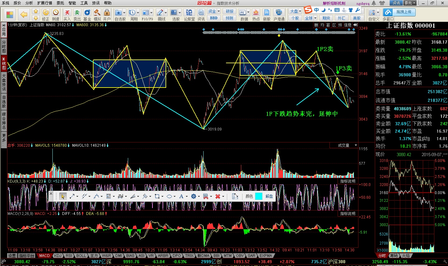The image size is (448, 266).
Task: Toggle the 窗 window button above chart
Action: coord(328,25)
